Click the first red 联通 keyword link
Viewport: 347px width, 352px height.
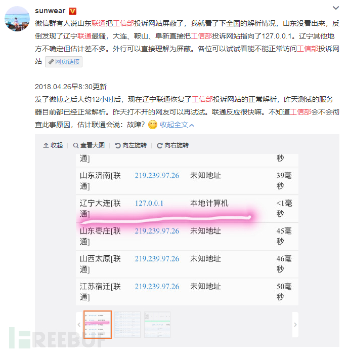[x=99, y=23]
